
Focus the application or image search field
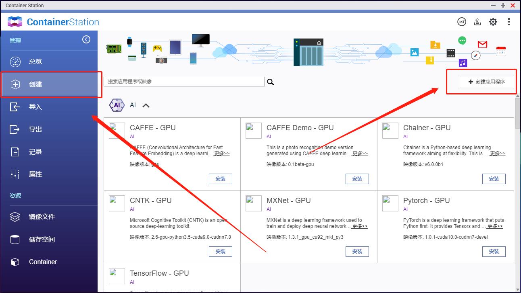[184, 82]
